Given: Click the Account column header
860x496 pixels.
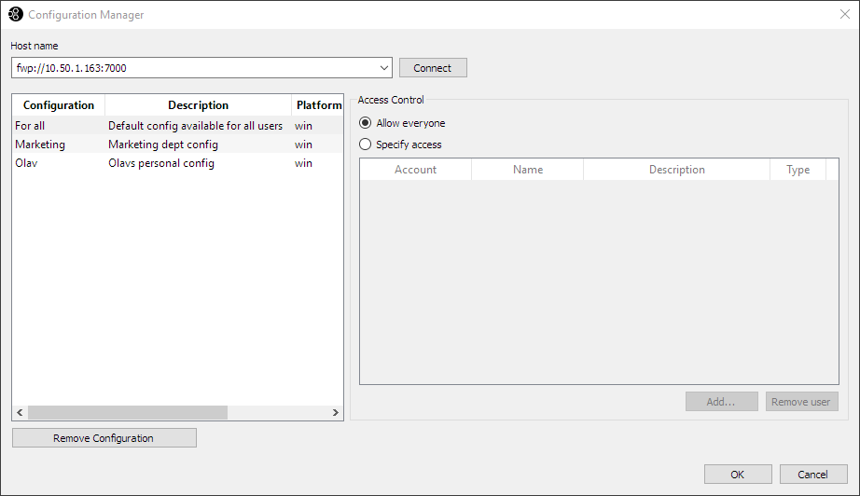Looking at the screenshot, I should pyautogui.click(x=415, y=170).
